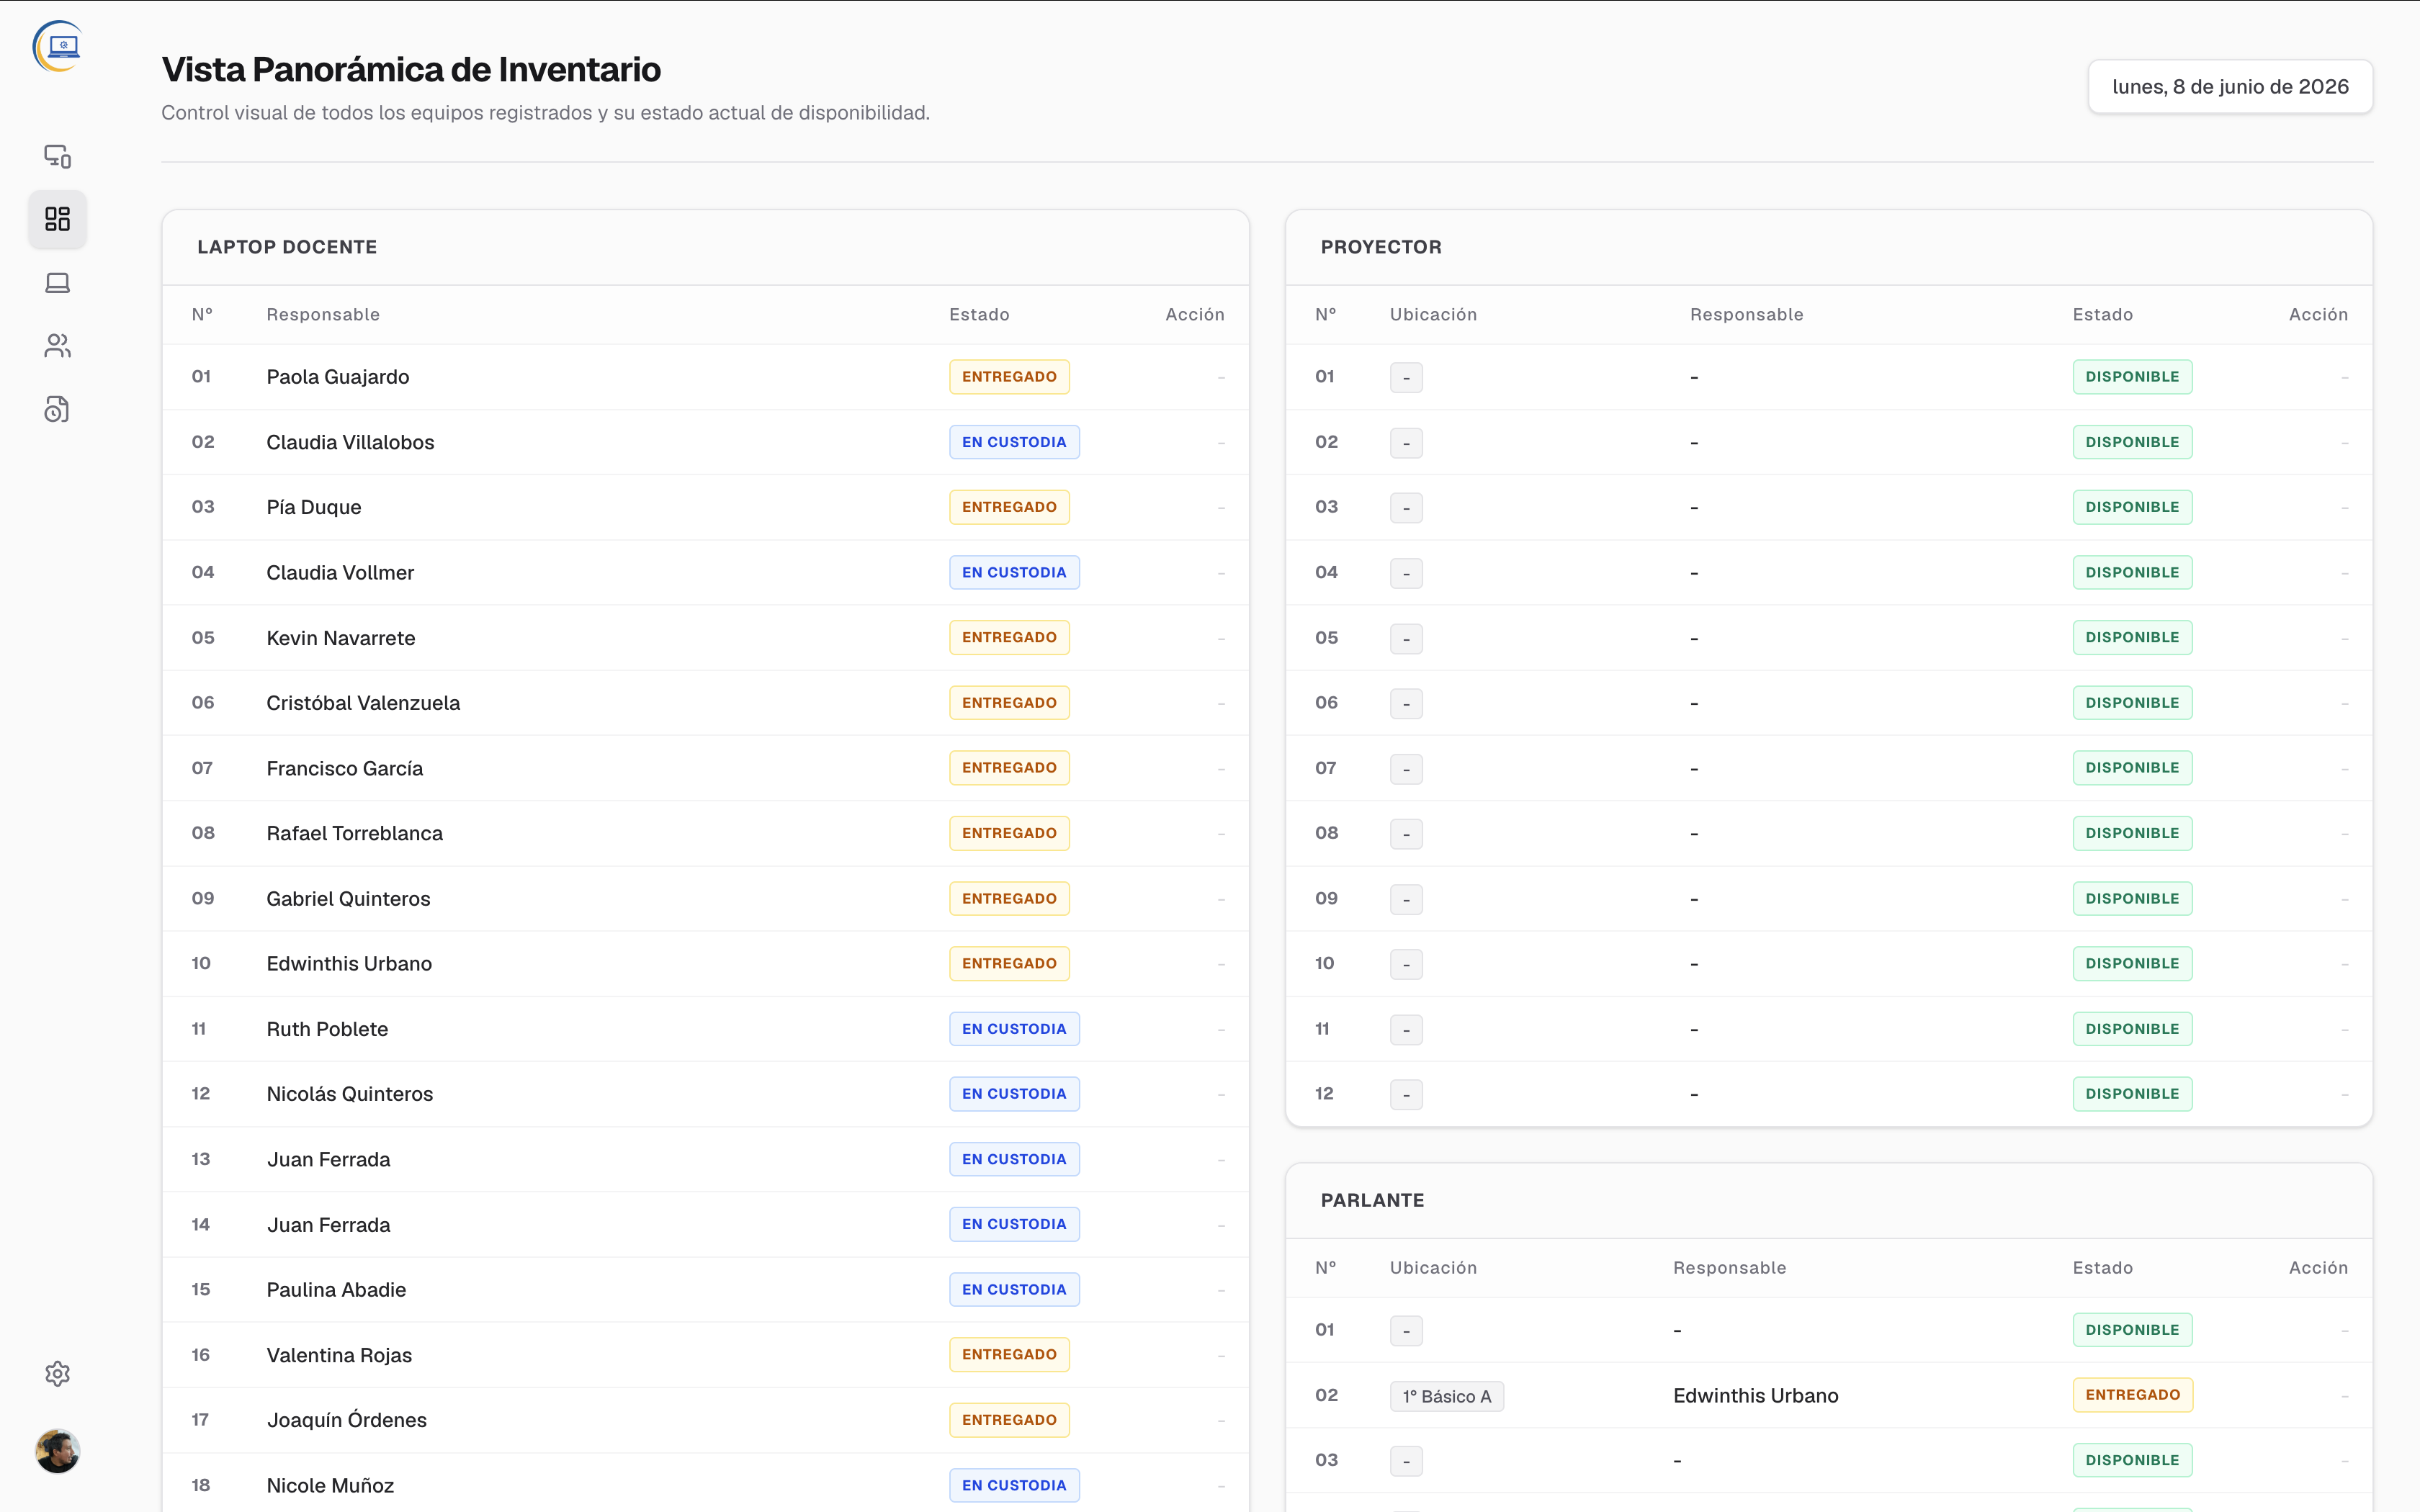2420x1512 pixels.
Task: Open the settings gear icon
Action: click(57, 1373)
